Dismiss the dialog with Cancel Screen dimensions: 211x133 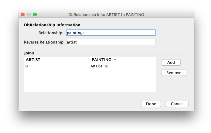click(177, 104)
